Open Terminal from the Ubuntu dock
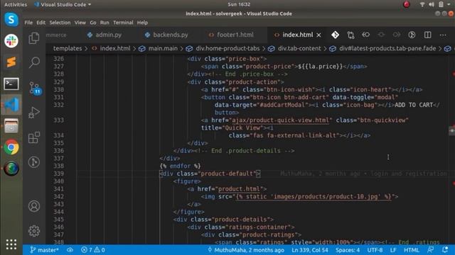455x255 pixels. coord(11,84)
